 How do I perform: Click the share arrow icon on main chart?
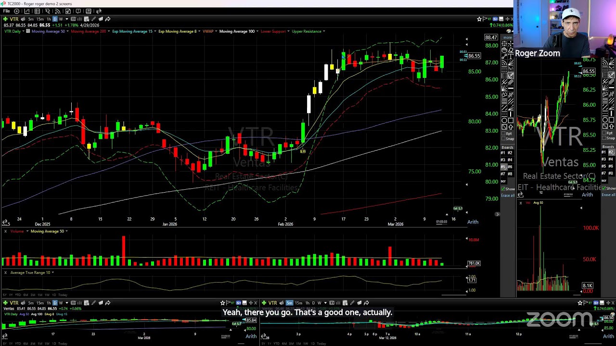pos(108,19)
